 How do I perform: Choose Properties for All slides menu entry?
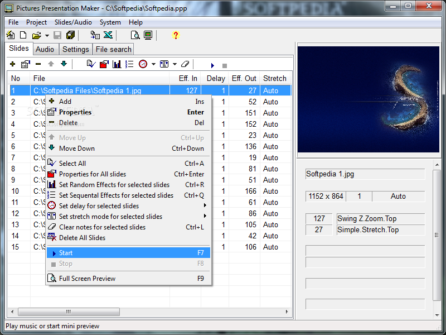pyautogui.click(x=128, y=174)
